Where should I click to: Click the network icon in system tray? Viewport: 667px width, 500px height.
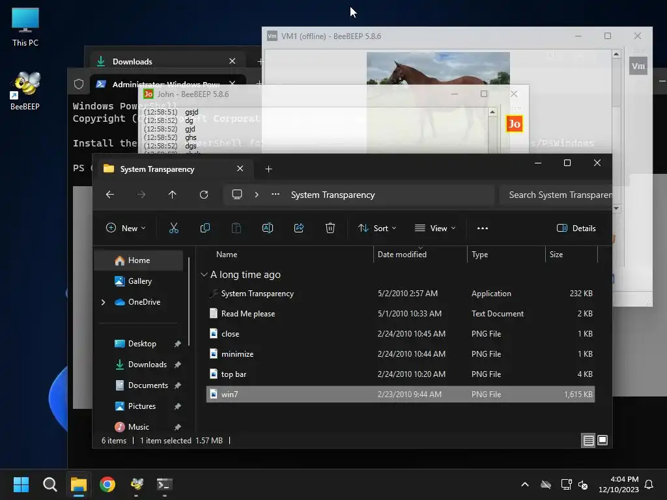(x=566, y=484)
